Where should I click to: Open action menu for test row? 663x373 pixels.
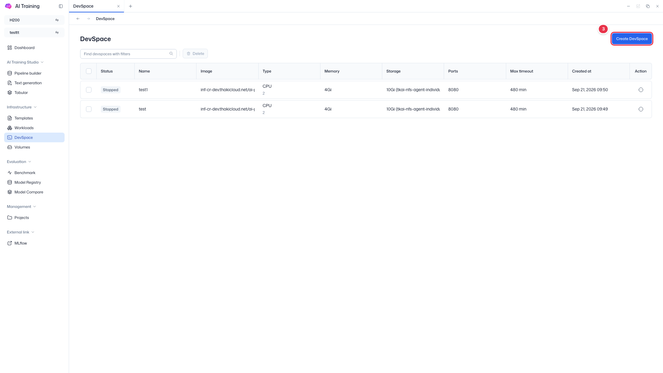tap(641, 109)
